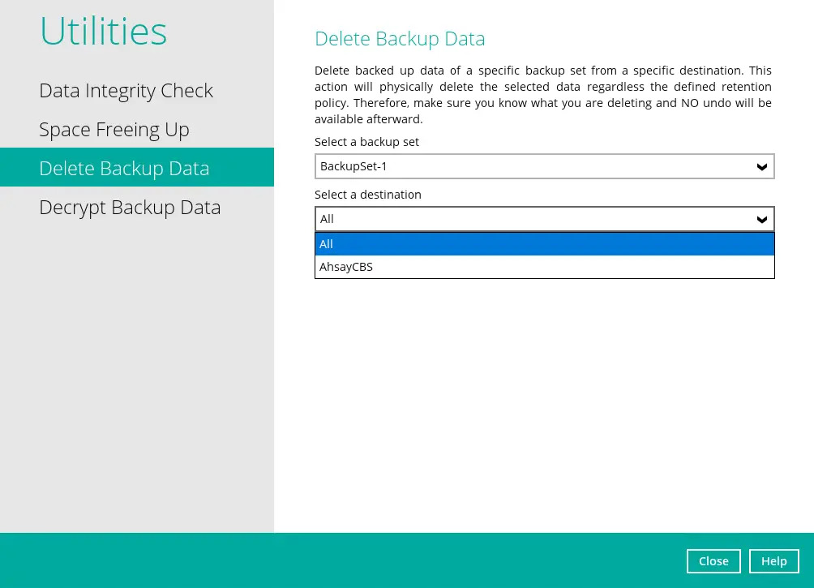This screenshot has width=814, height=588.
Task: Select Delete Backup Data in sidebar
Action: coord(124,169)
